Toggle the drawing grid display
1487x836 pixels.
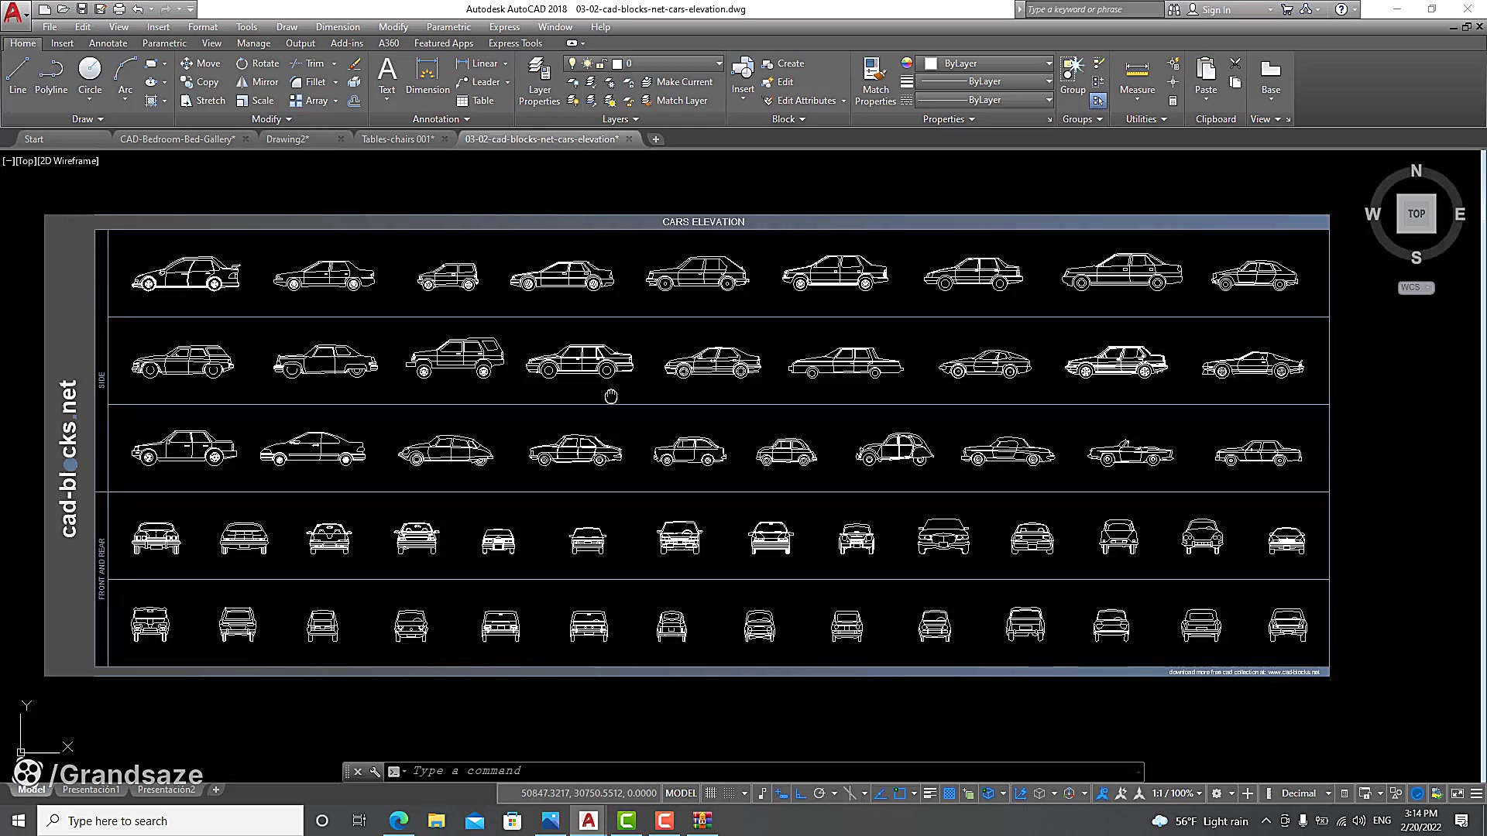pos(711,793)
